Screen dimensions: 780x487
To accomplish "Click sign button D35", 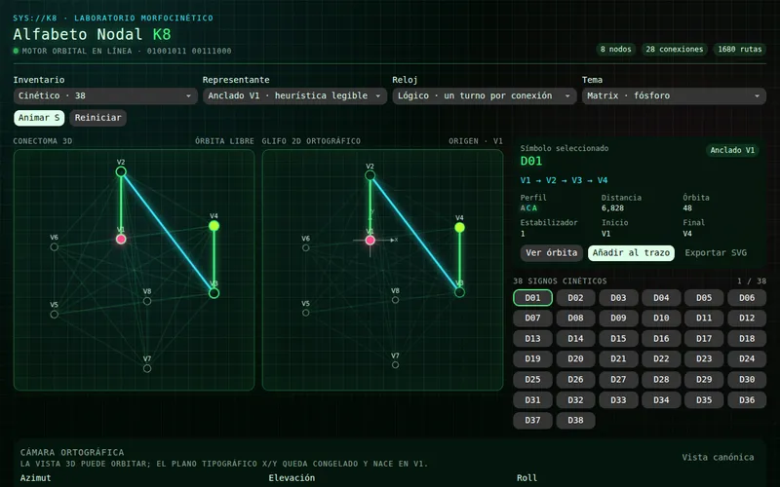I will (704, 400).
